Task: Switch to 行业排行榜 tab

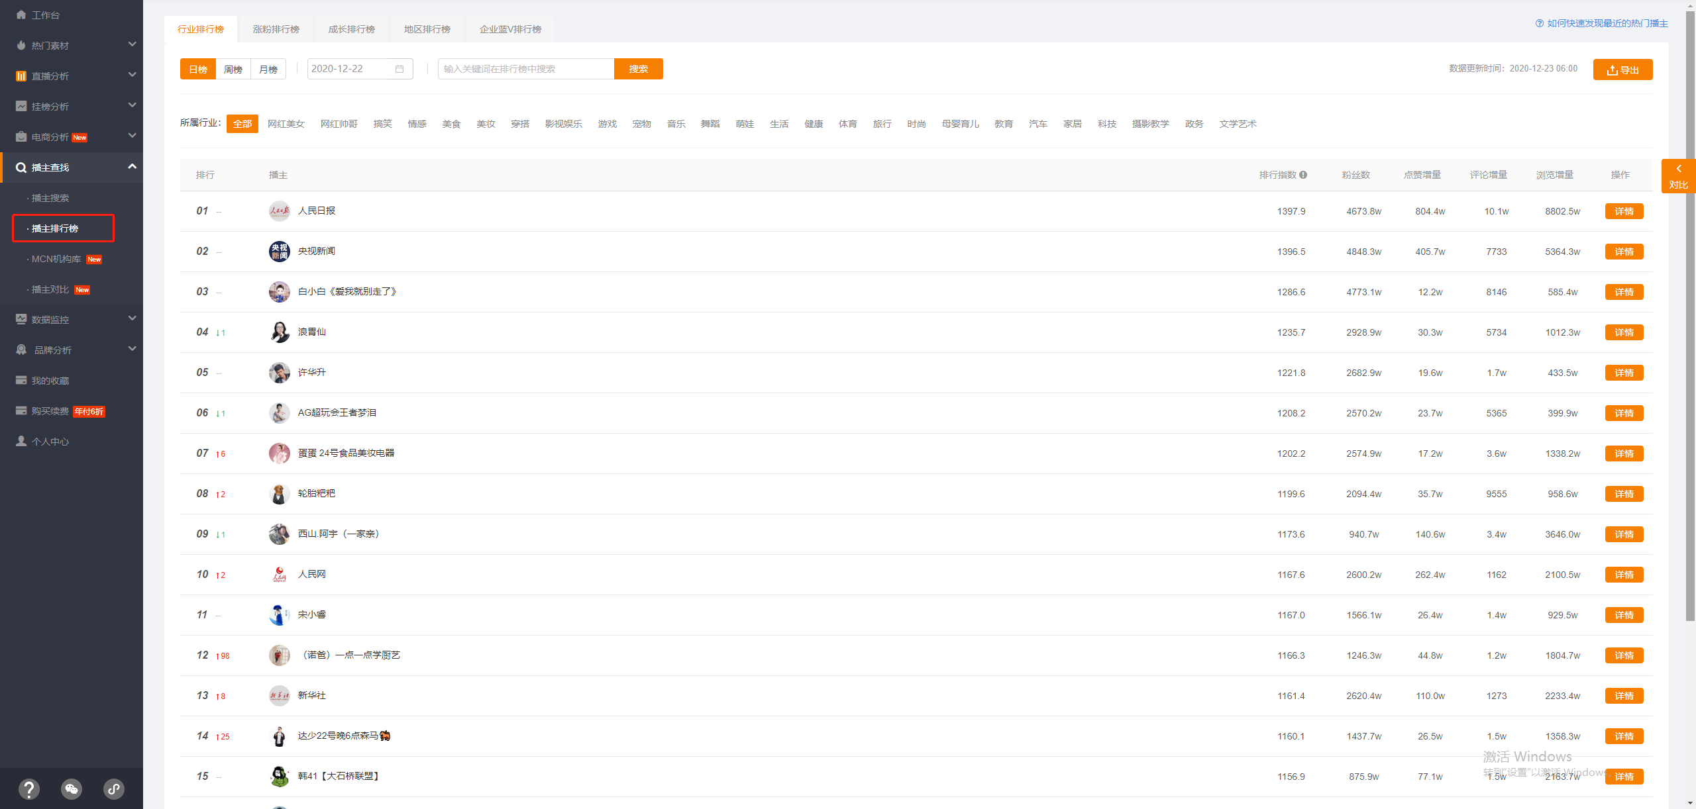Action: pos(201,29)
